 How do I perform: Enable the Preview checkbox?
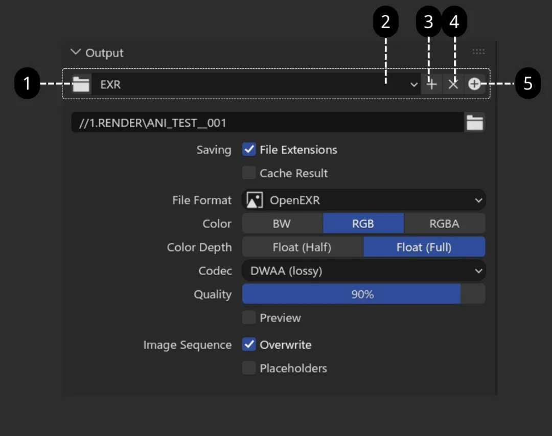249,318
